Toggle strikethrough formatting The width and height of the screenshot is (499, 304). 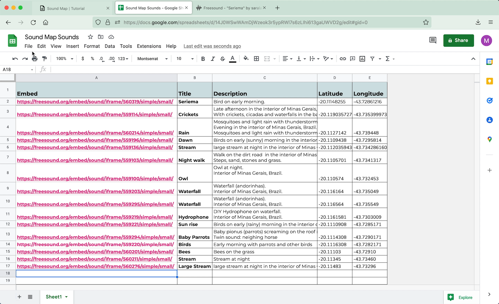click(x=222, y=59)
